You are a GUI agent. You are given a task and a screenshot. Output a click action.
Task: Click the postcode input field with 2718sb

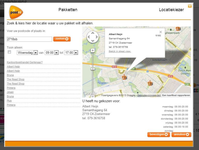(29, 39)
